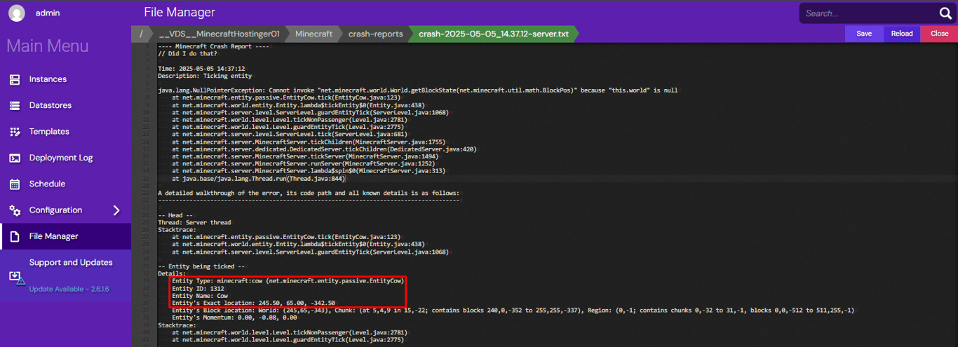The image size is (958, 347).
Task: Expand the Configuration submenu chevron
Action: click(x=116, y=210)
